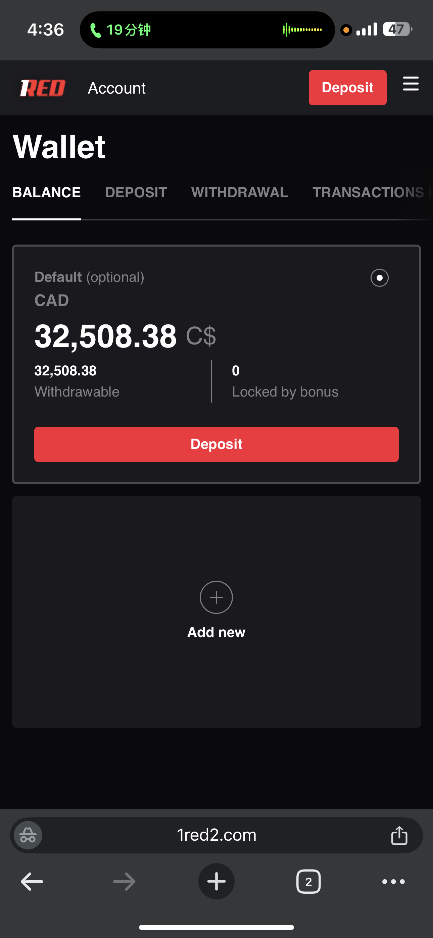Image resolution: width=433 pixels, height=938 pixels.
Task: Open the hamburger menu
Action: pos(411,84)
